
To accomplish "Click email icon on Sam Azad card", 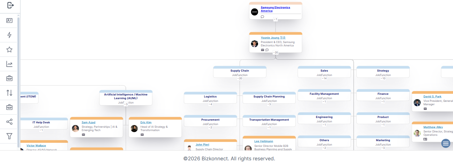I will 83,134.
